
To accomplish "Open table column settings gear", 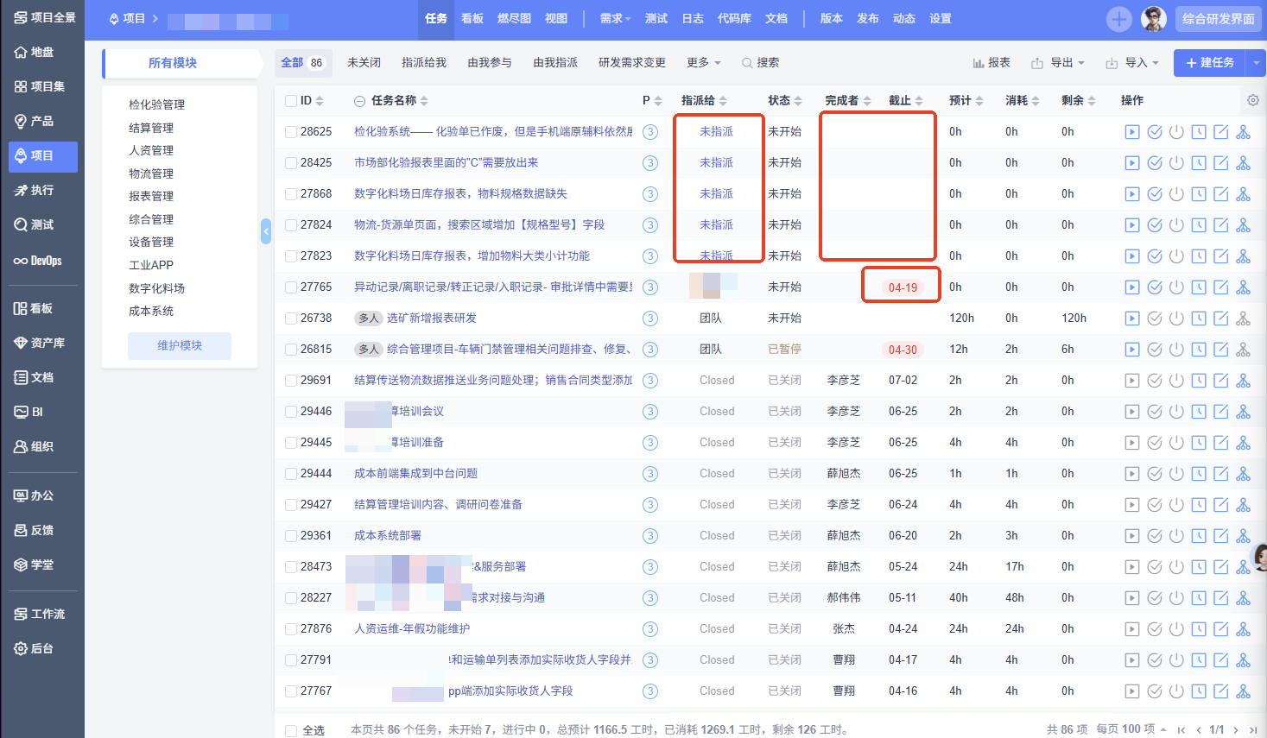I will 1252,100.
